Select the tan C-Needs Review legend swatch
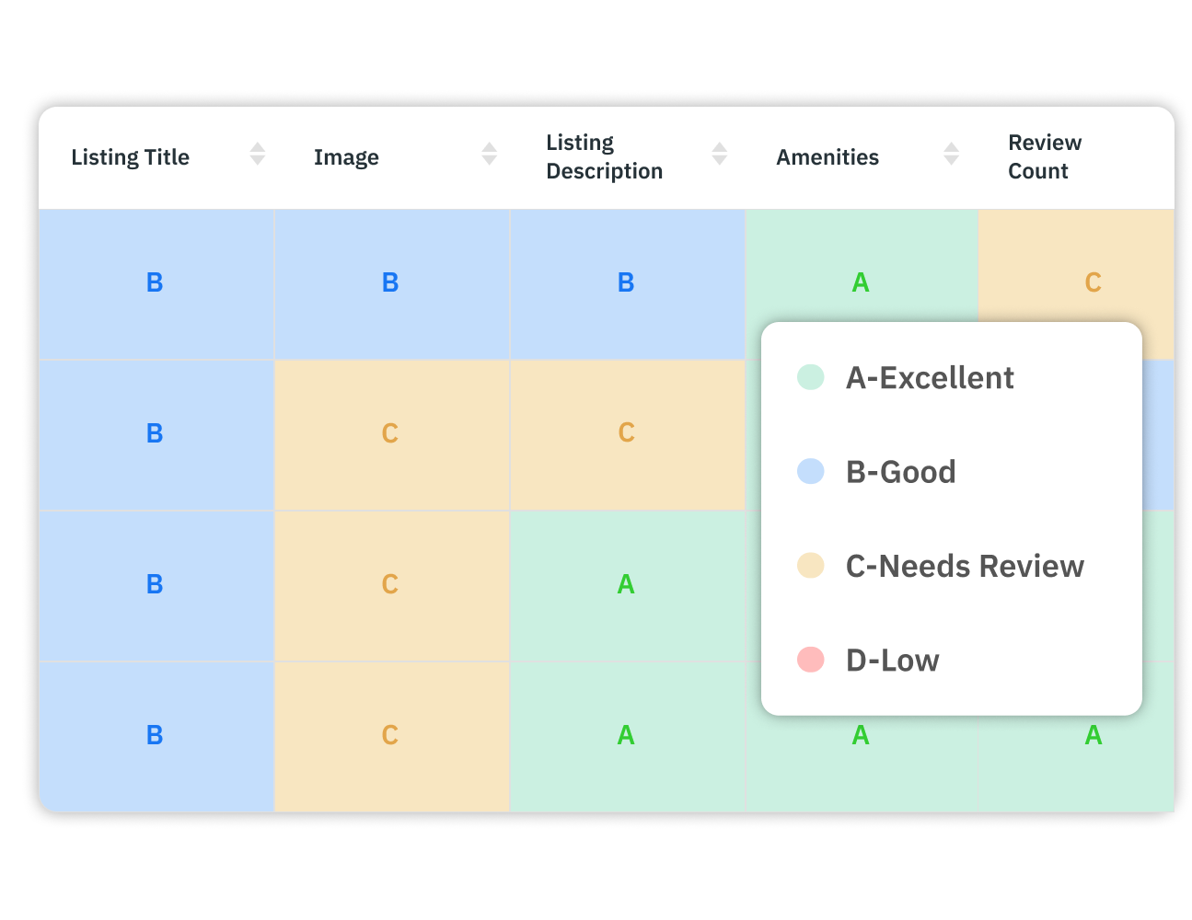This screenshot has height=920, width=1192. point(811,566)
